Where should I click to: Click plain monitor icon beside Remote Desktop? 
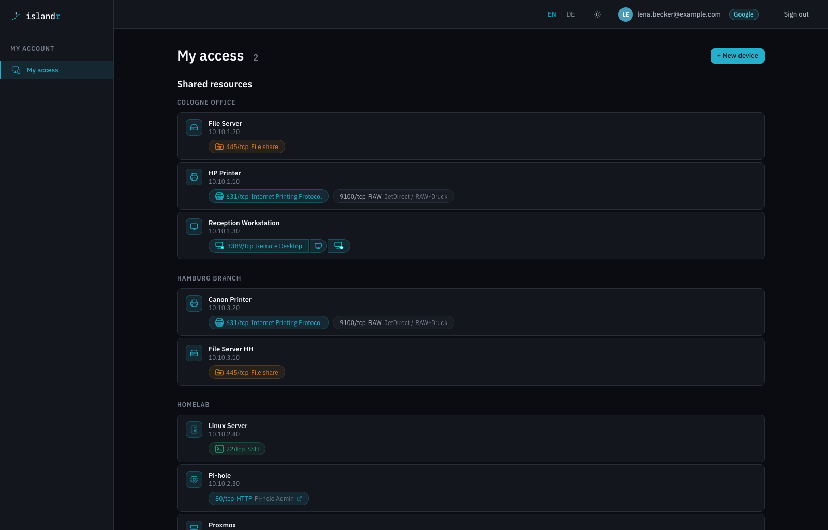[318, 246]
